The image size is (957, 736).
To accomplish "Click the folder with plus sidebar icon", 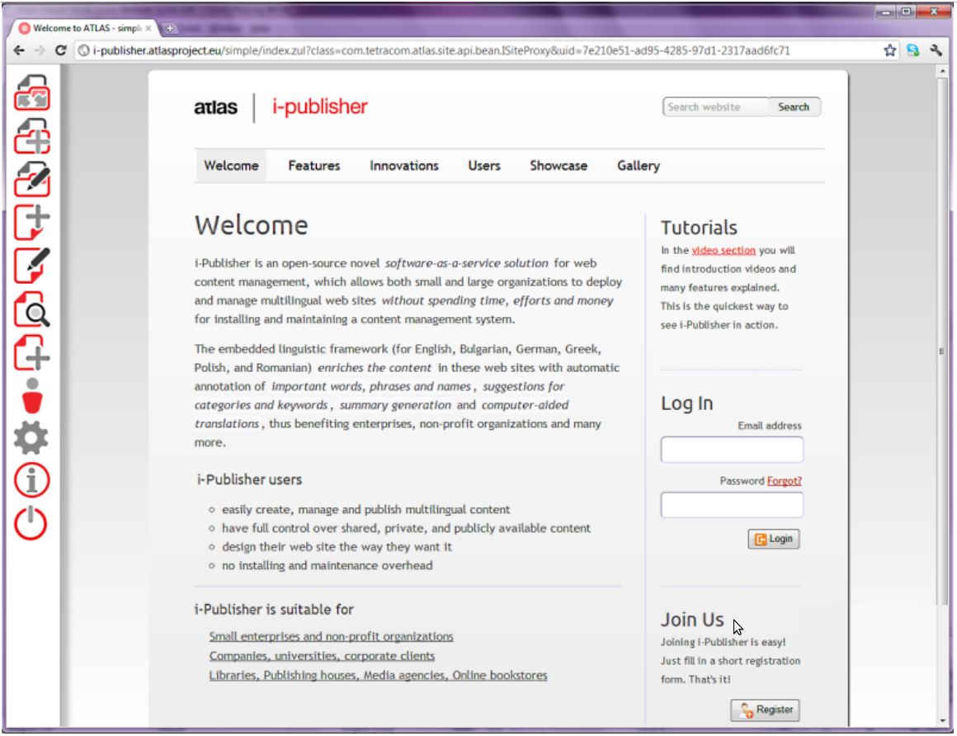I will pos(32,135).
